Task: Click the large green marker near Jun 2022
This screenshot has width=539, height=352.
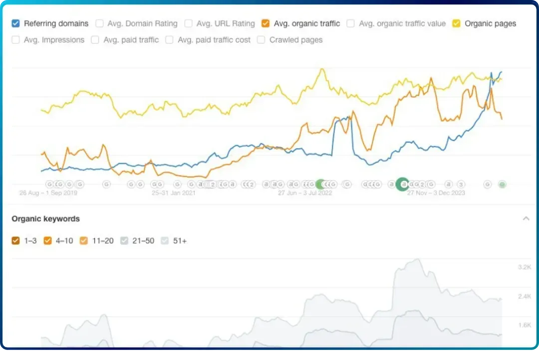Action: pyautogui.click(x=321, y=184)
